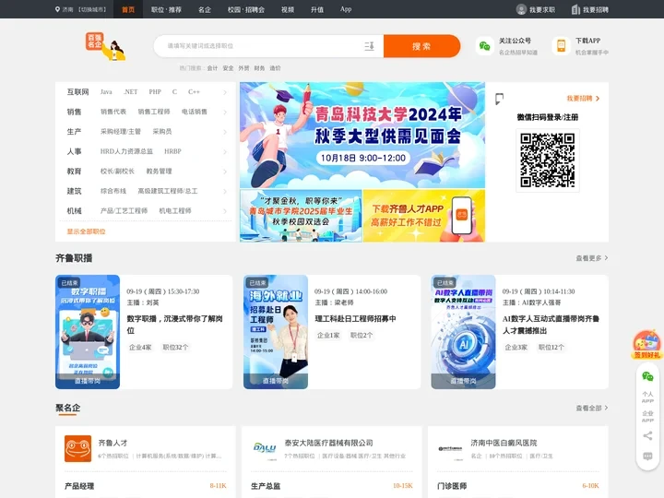664x498 pixels.
Task: Click the WeChat 关注公众号 icon
Action: pos(484,46)
